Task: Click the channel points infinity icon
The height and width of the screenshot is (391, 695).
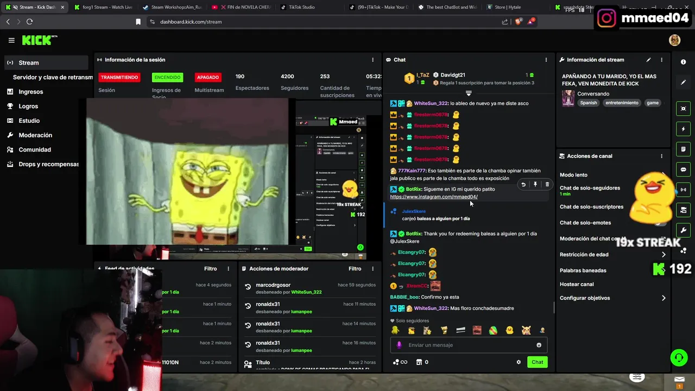Action: (400, 362)
